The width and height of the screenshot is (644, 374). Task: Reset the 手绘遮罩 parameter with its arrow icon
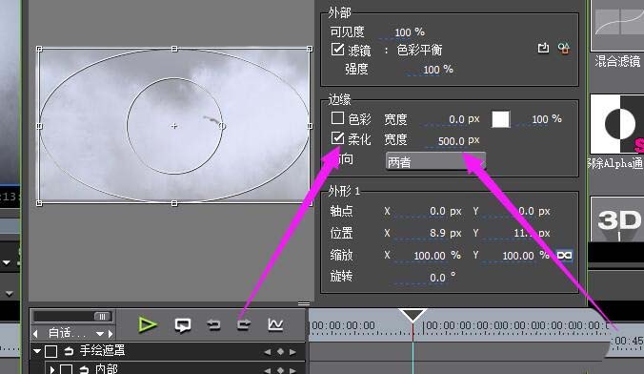69,351
